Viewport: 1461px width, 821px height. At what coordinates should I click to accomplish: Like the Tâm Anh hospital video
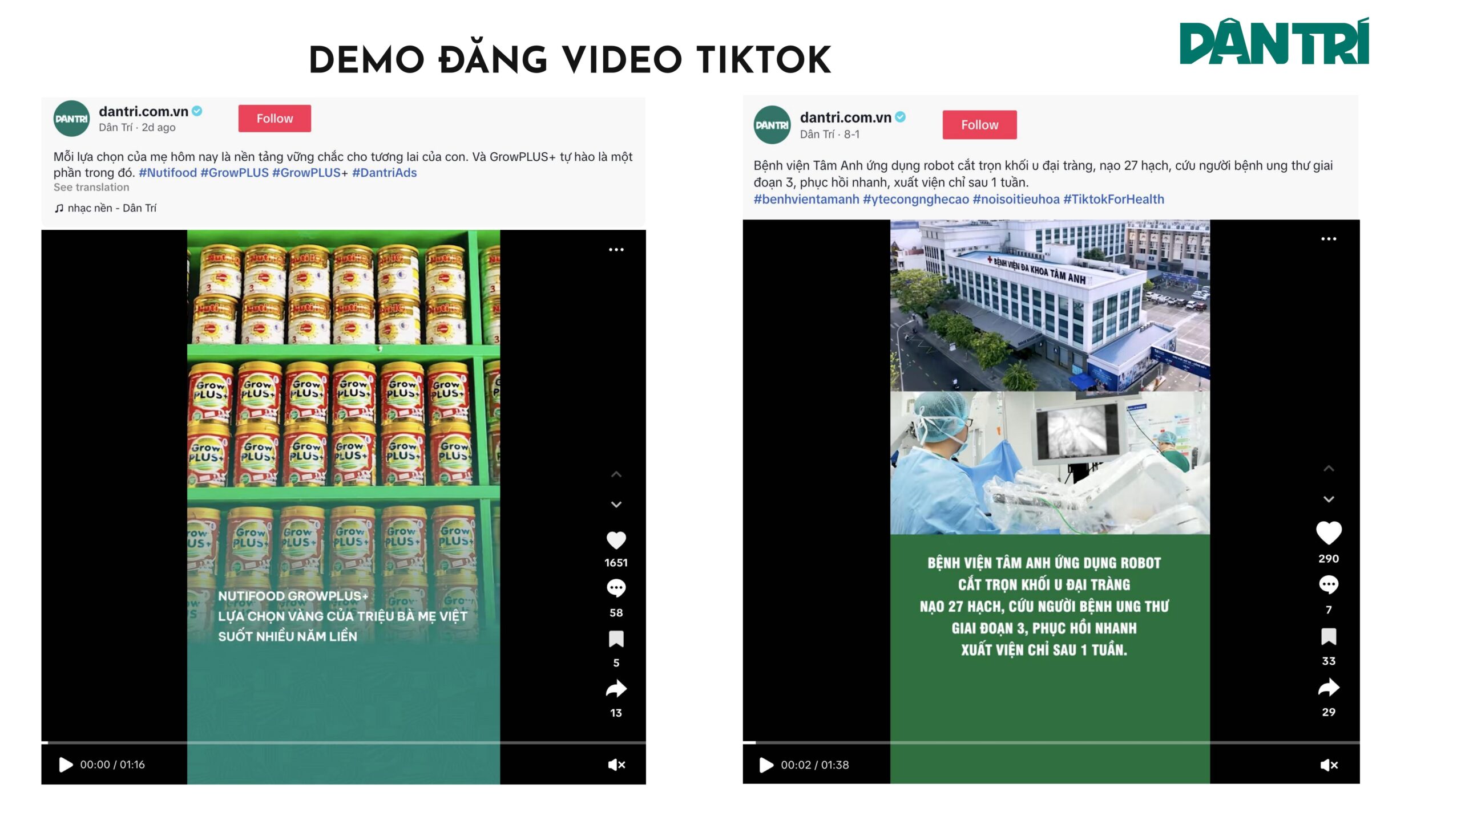tap(1330, 531)
